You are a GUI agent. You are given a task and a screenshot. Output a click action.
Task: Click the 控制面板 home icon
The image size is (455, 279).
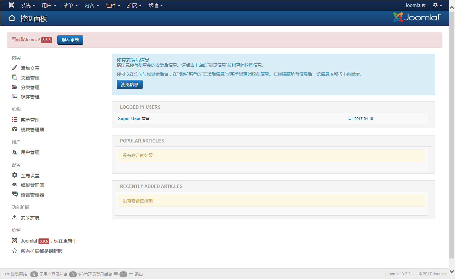(12, 18)
